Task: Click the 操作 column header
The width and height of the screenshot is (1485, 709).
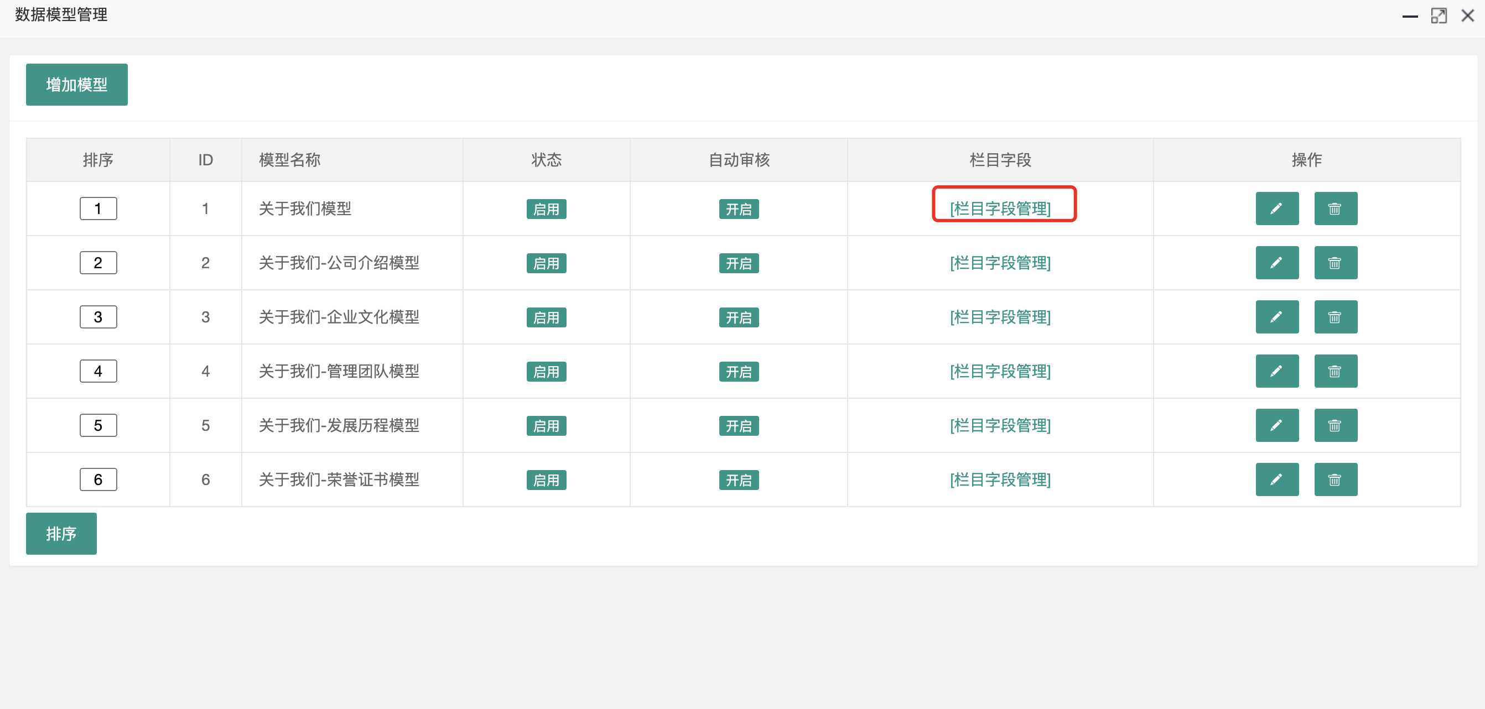Action: click(x=1306, y=160)
